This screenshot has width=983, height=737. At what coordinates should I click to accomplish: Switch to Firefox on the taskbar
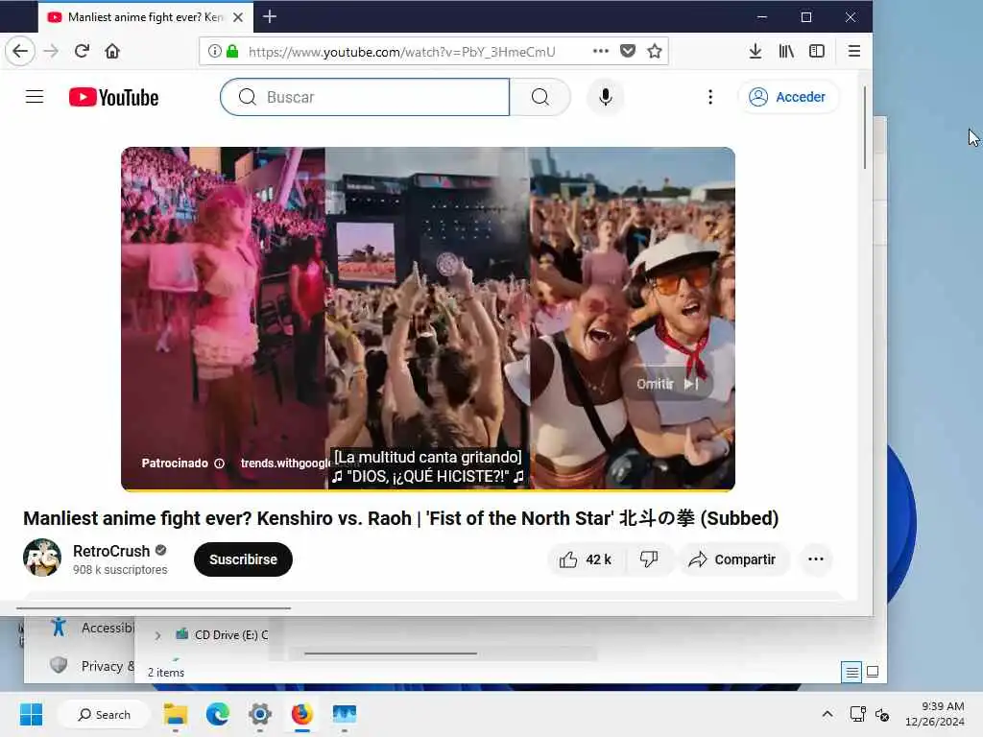[x=301, y=714]
